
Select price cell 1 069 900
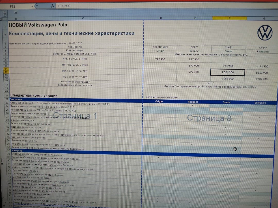[x=228, y=79]
